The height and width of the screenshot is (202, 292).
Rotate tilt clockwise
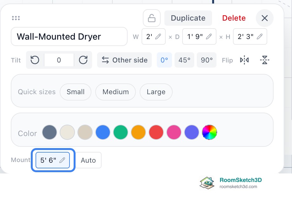pos(83,60)
